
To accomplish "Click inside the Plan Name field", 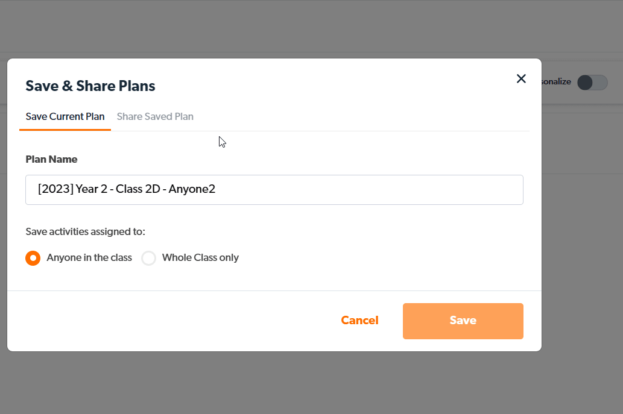I will (274, 189).
